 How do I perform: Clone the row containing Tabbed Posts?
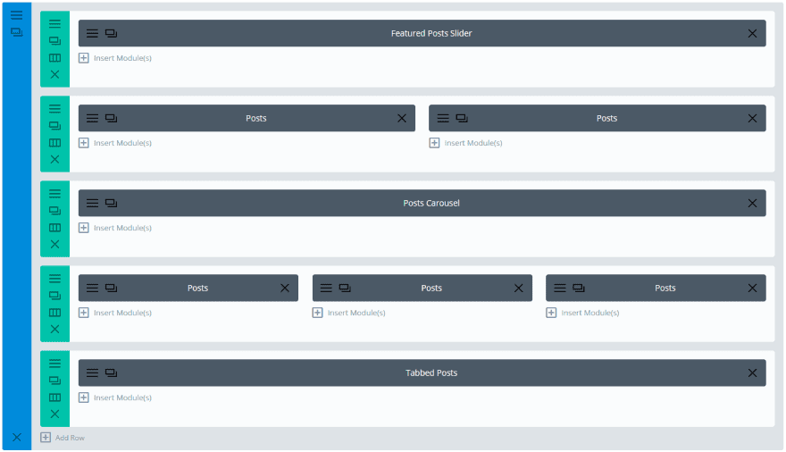coord(54,381)
